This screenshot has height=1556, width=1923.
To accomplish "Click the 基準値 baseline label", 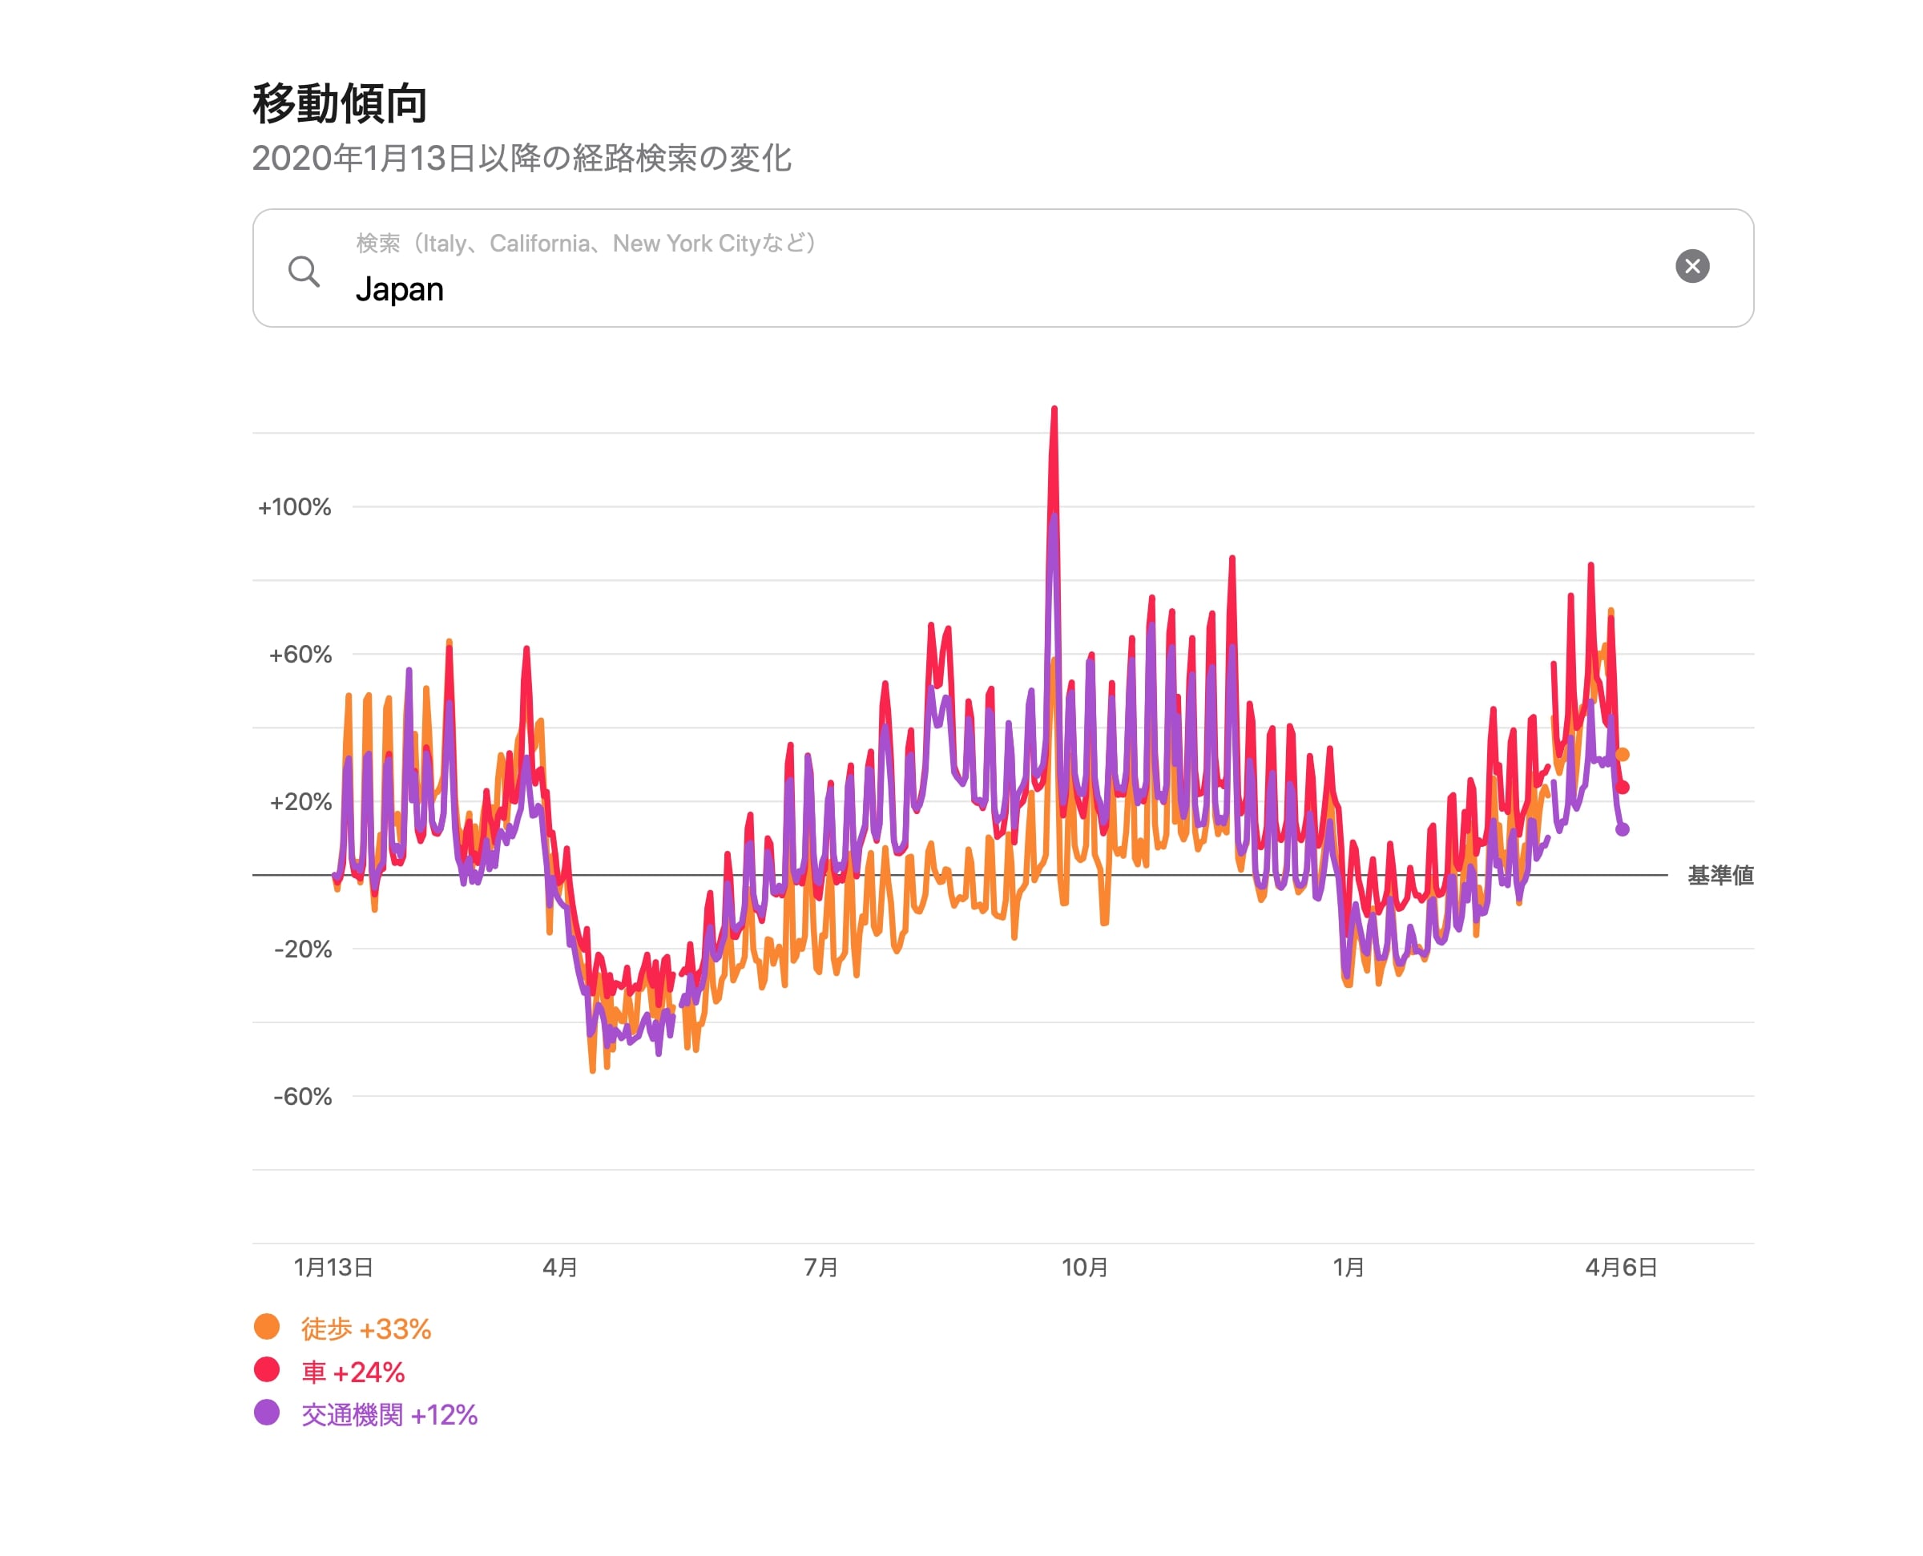I will (1720, 875).
